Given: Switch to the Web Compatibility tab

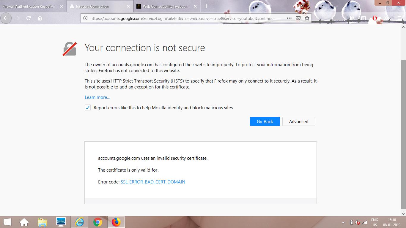Looking at the screenshot, I should click(x=165, y=6).
